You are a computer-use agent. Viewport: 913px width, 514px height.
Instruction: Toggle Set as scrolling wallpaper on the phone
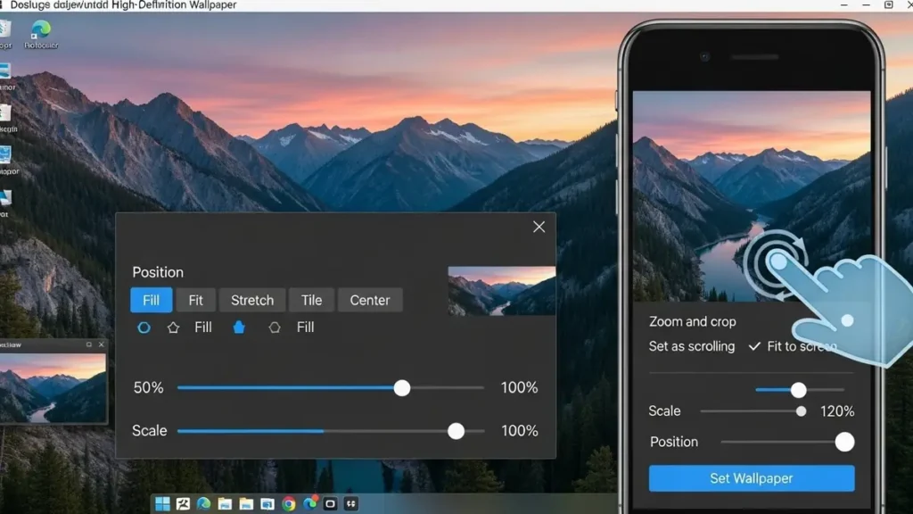point(693,346)
